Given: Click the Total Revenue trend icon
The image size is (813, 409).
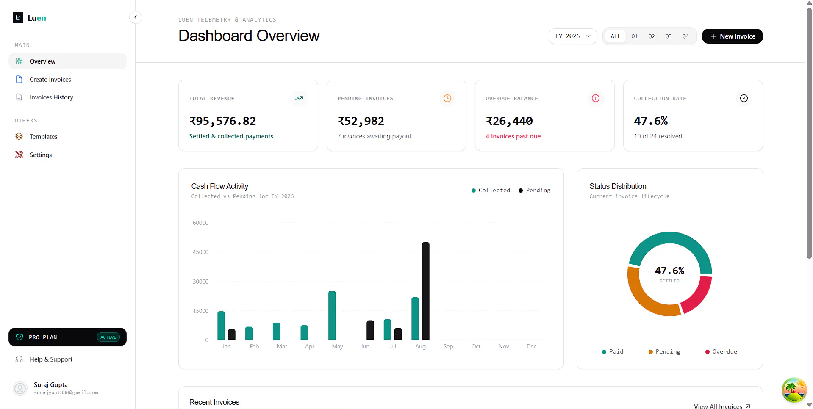Looking at the screenshot, I should click(x=300, y=98).
